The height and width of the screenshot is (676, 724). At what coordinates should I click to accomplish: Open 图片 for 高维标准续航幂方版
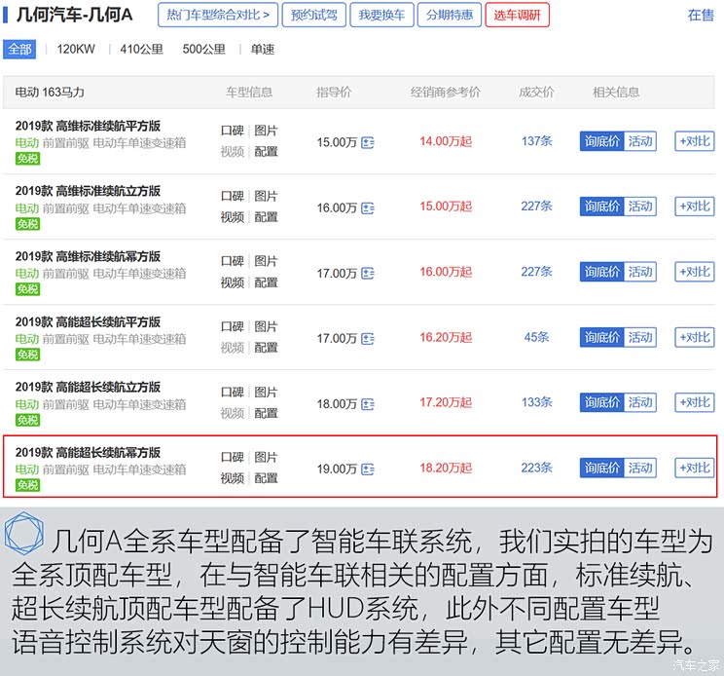point(266,261)
